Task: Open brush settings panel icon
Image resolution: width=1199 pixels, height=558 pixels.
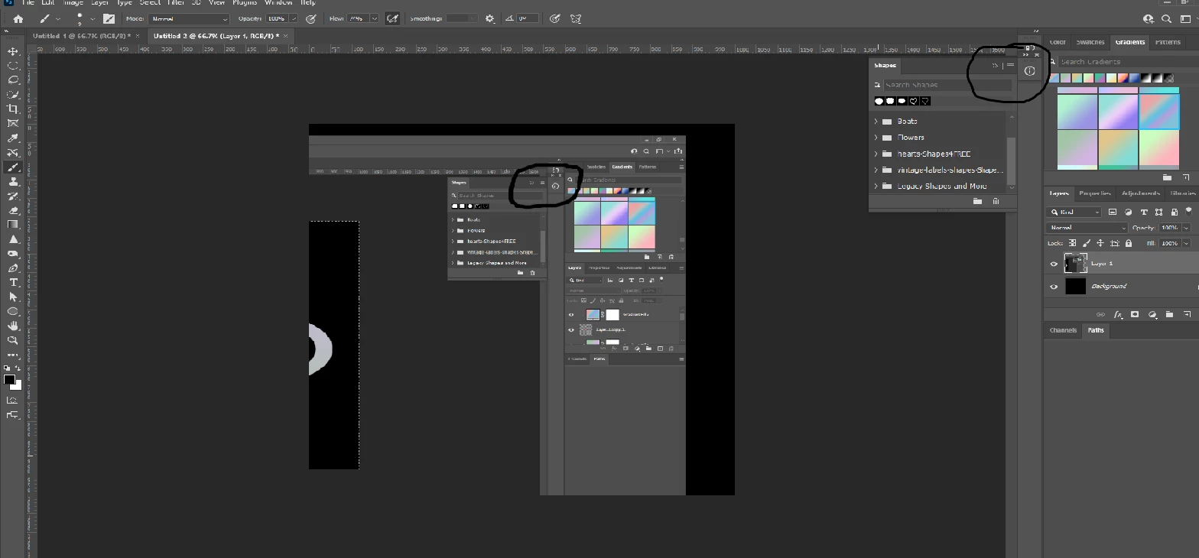Action: tap(109, 19)
